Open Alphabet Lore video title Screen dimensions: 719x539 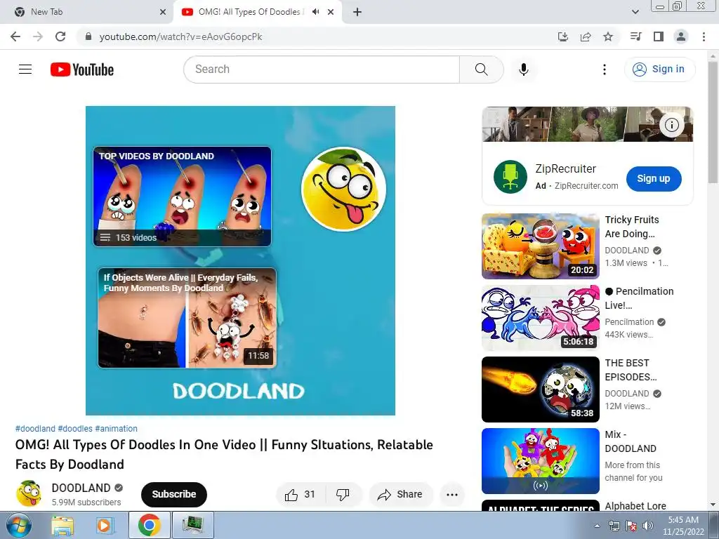coord(635,506)
